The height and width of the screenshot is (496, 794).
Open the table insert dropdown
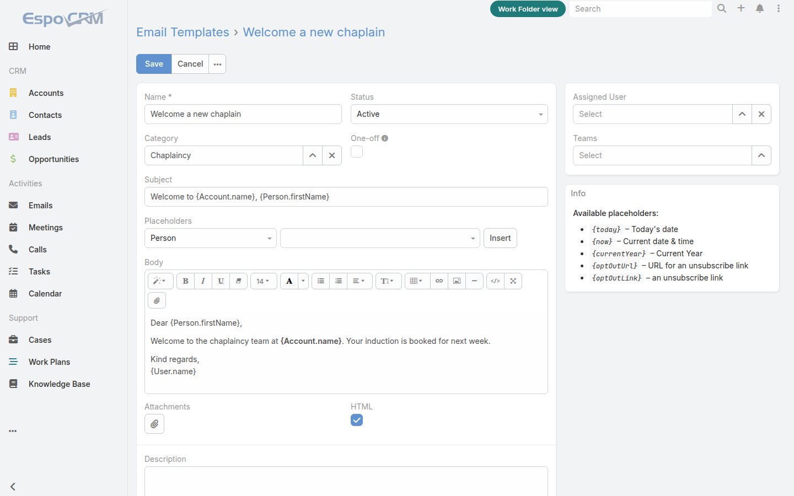417,281
